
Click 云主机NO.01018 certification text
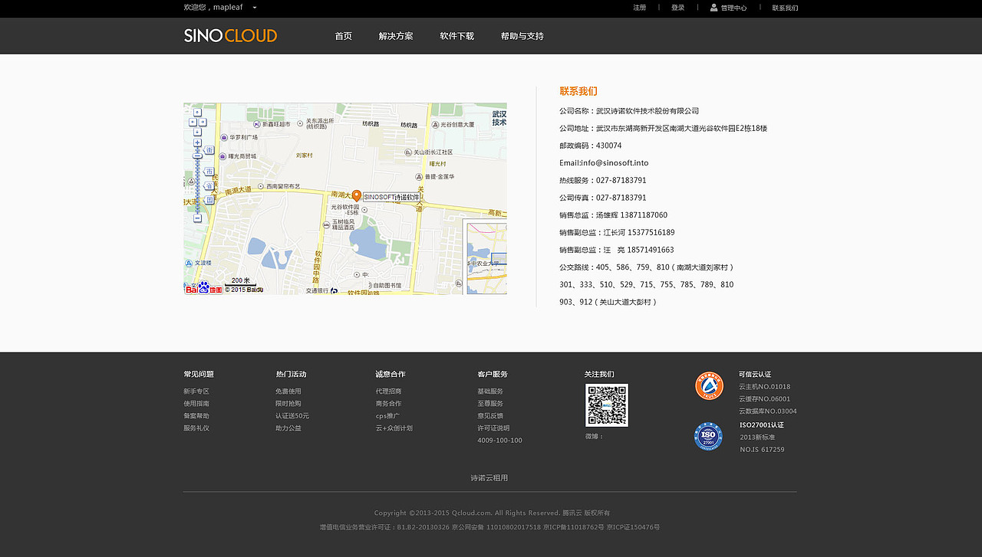(x=764, y=387)
